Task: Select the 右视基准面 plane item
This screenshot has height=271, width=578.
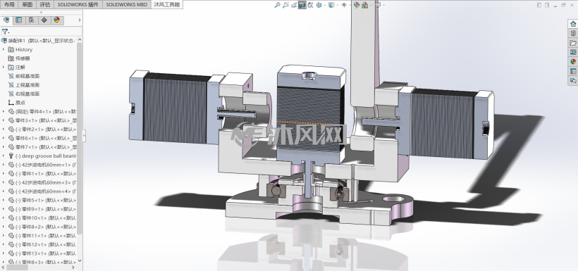Action: 23,94
